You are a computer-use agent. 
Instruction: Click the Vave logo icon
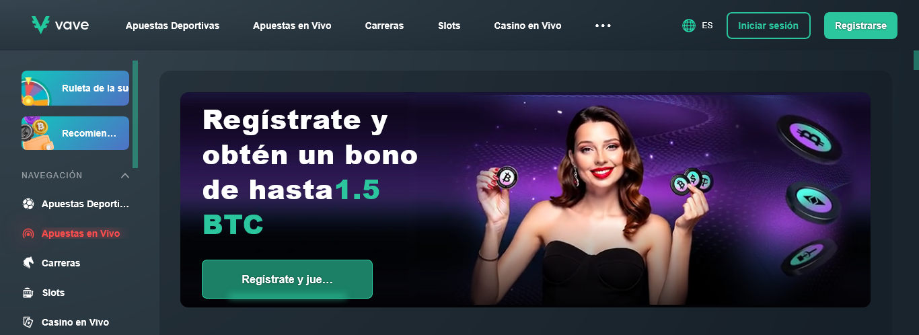pyautogui.click(x=40, y=25)
